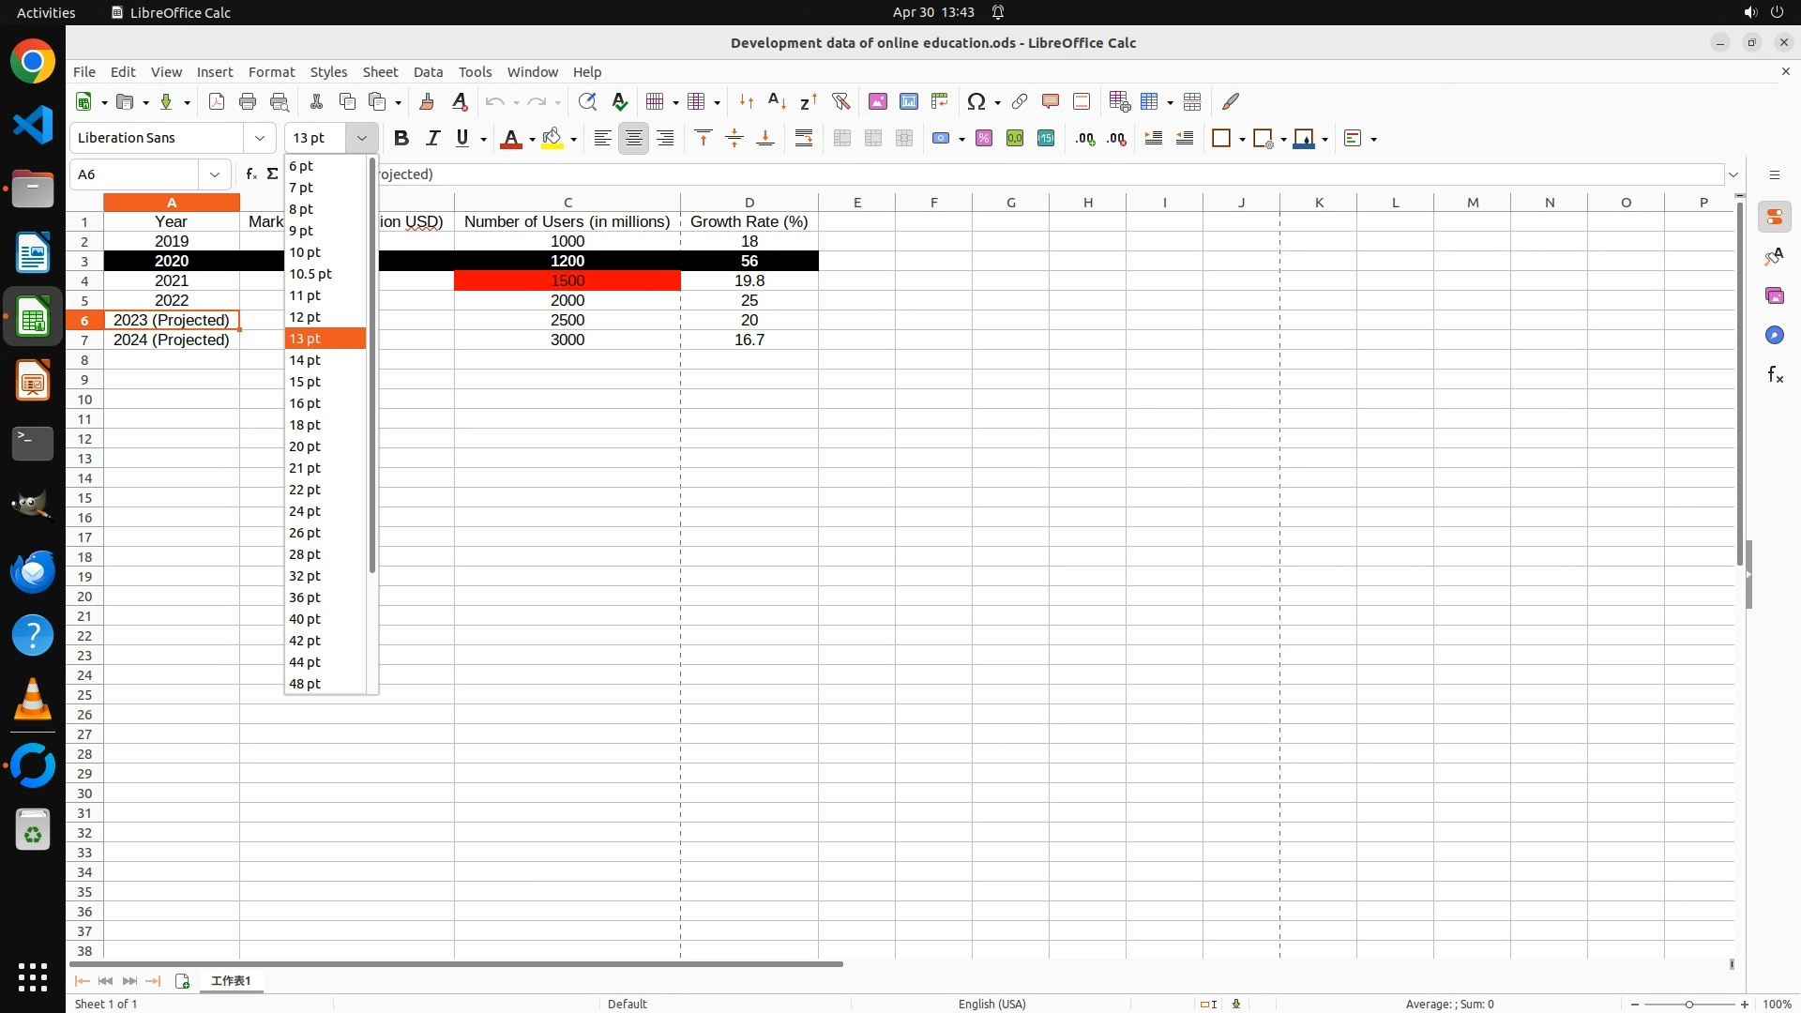Open the Functions sidebar panel
The height and width of the screenshot is (1013, 1801).
pyautogui.click(x=1775, y=375)
